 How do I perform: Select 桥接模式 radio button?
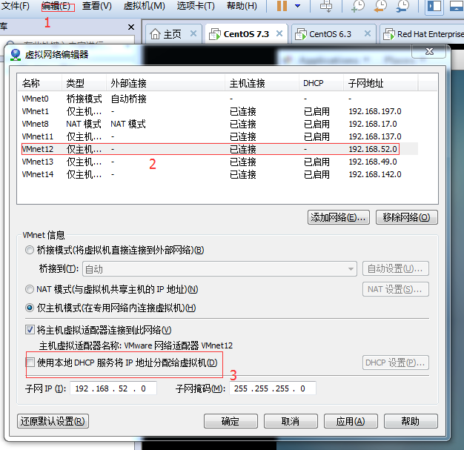click(x=30, y=250)
